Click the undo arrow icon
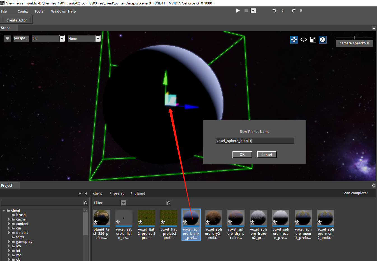The height and width of the screenshot is (261, 377). click(274, 11)
